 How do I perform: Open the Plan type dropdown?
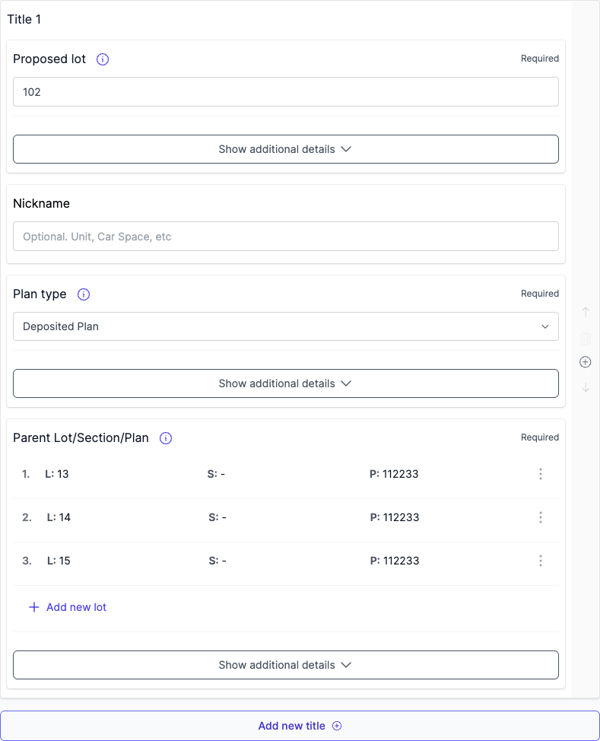(285, 326)
